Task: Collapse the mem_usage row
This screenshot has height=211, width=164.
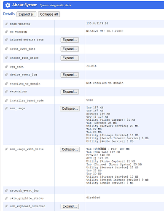Action: coord(70,108)
